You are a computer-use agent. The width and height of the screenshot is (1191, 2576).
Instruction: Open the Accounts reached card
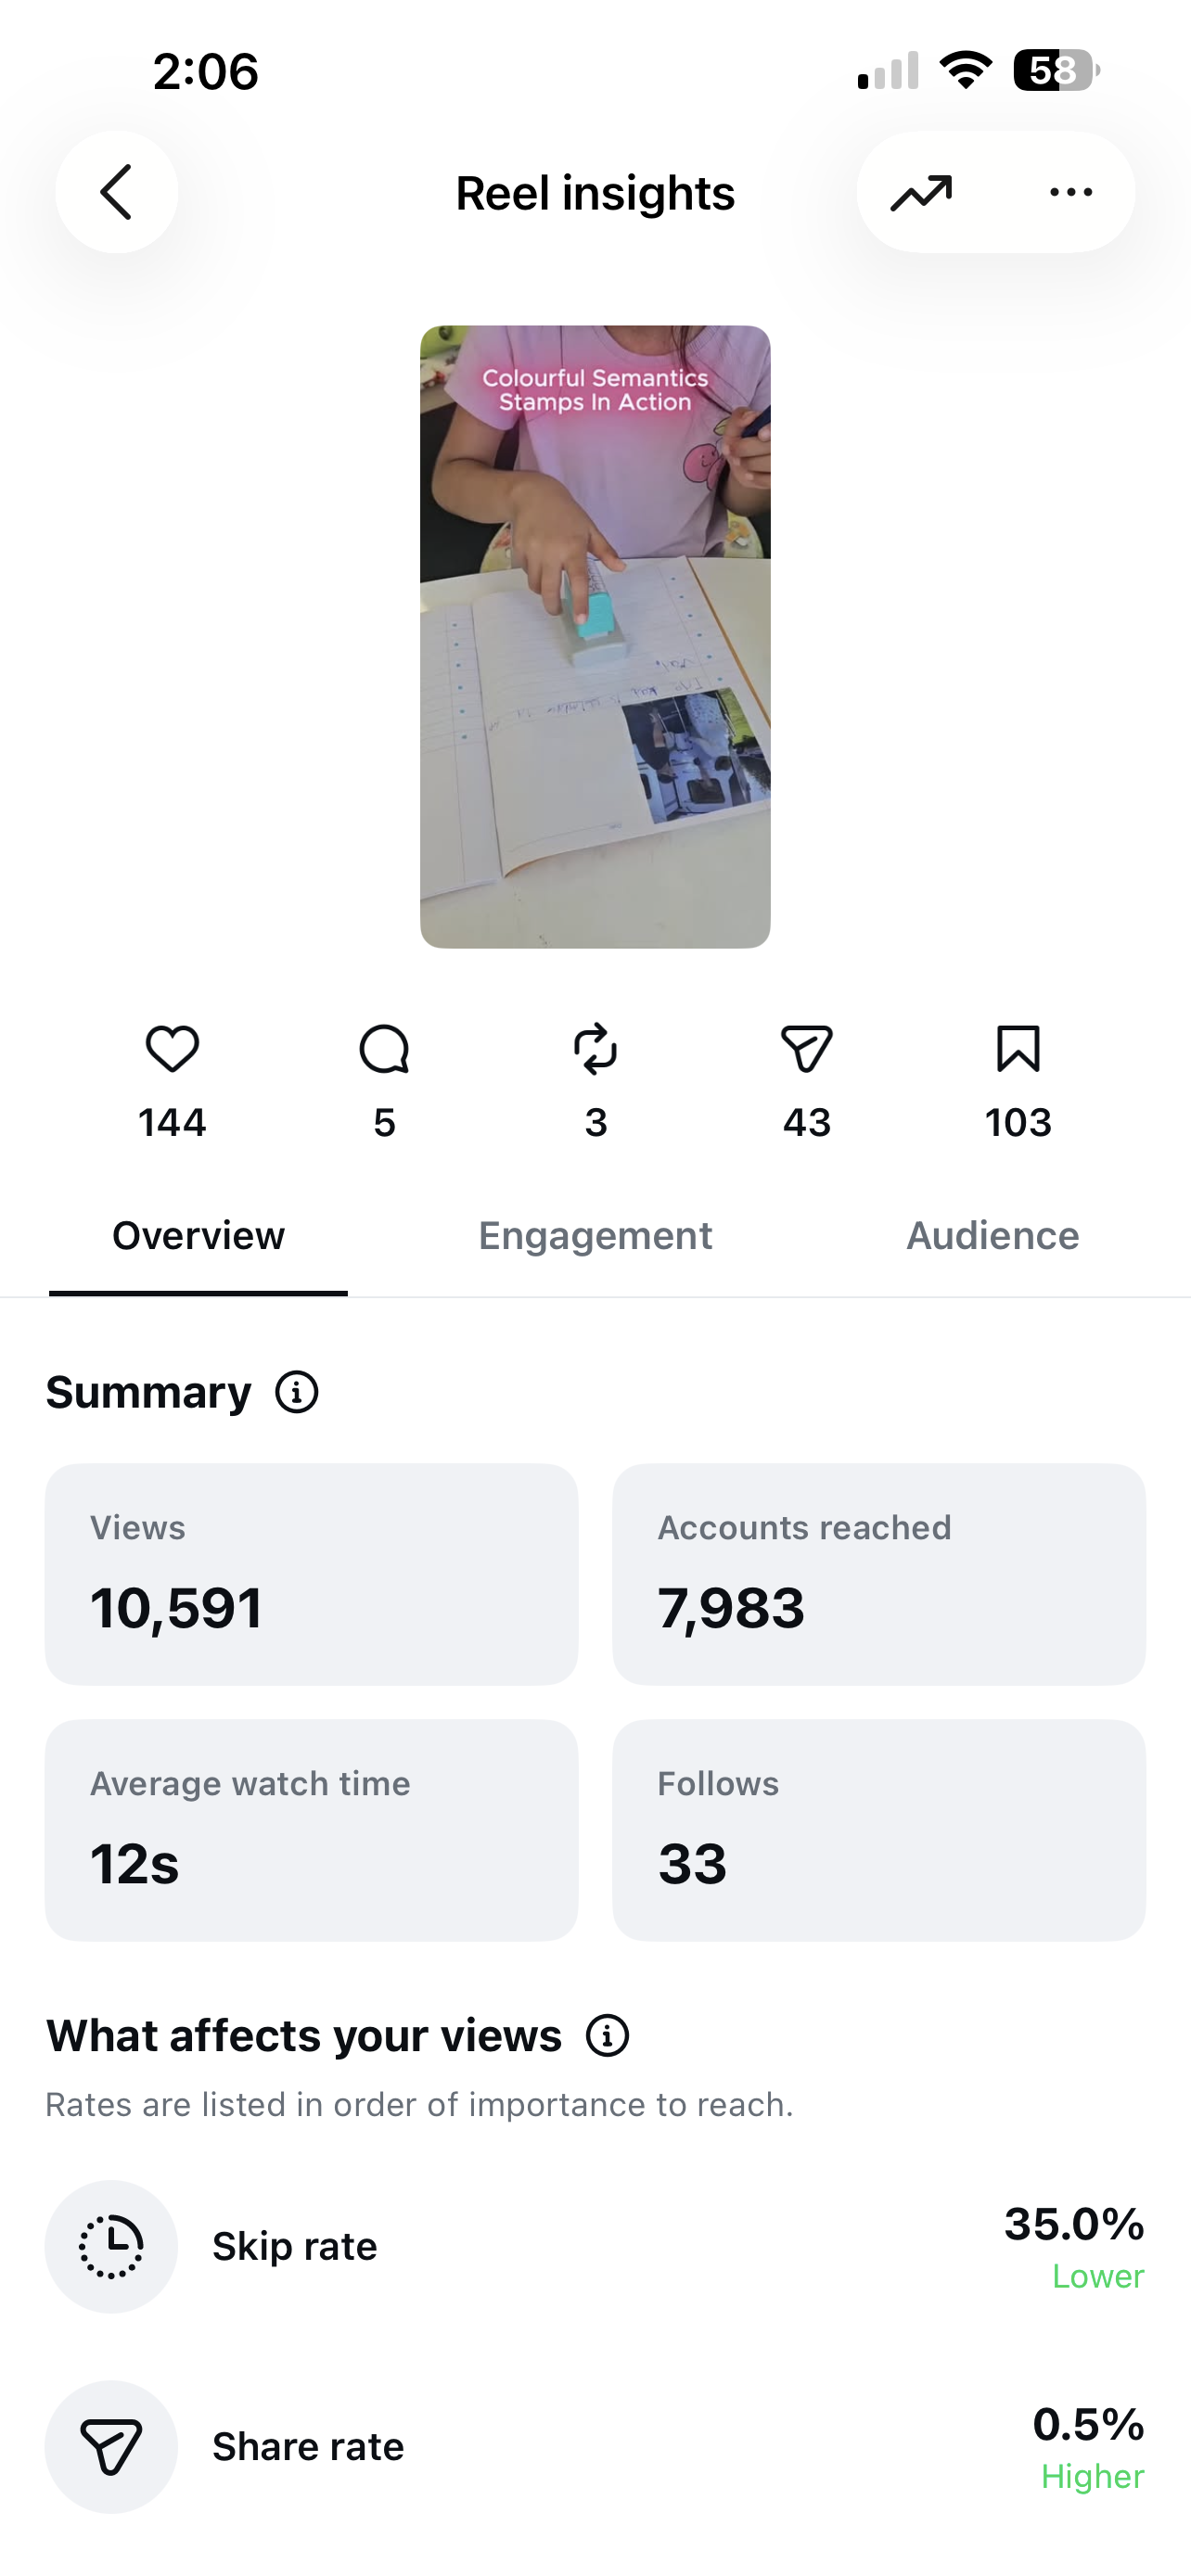coord(879,1574)
